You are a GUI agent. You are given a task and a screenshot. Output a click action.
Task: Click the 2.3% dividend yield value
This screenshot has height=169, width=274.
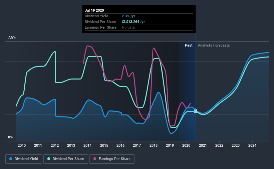[125, 16]
